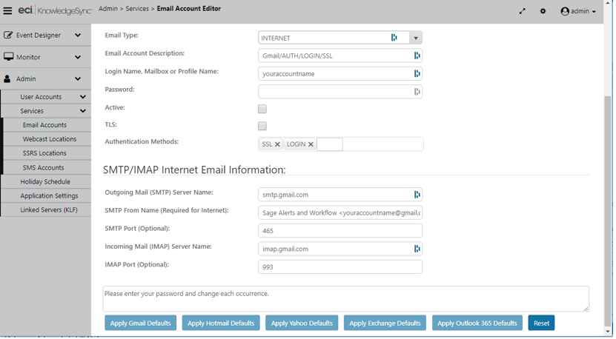Click Apply Hotmail Defaults button

click(x=221, y=323)
